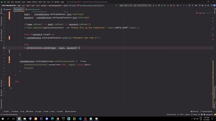Open the Logcat tool window
Screen dimensions: 216x121
pos(38,112)
